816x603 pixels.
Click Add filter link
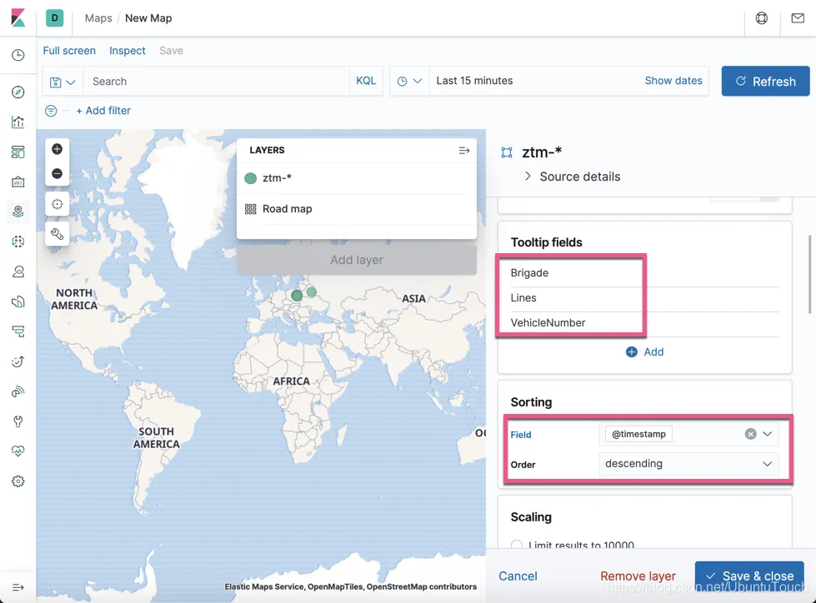click(103, 111)
